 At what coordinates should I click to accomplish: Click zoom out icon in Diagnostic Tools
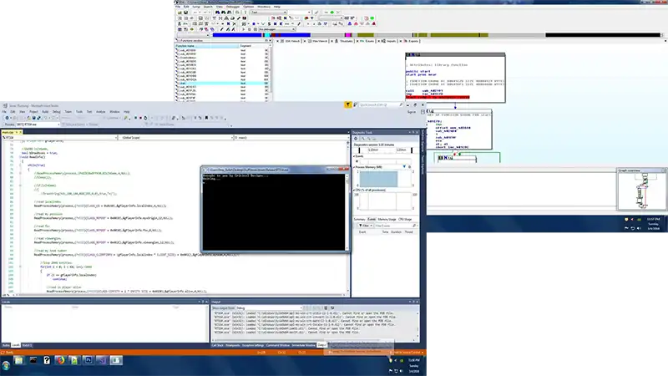pos(369,139)
